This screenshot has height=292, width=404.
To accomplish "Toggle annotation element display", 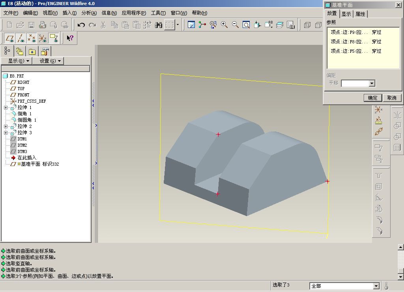I will tap(54, 38).
